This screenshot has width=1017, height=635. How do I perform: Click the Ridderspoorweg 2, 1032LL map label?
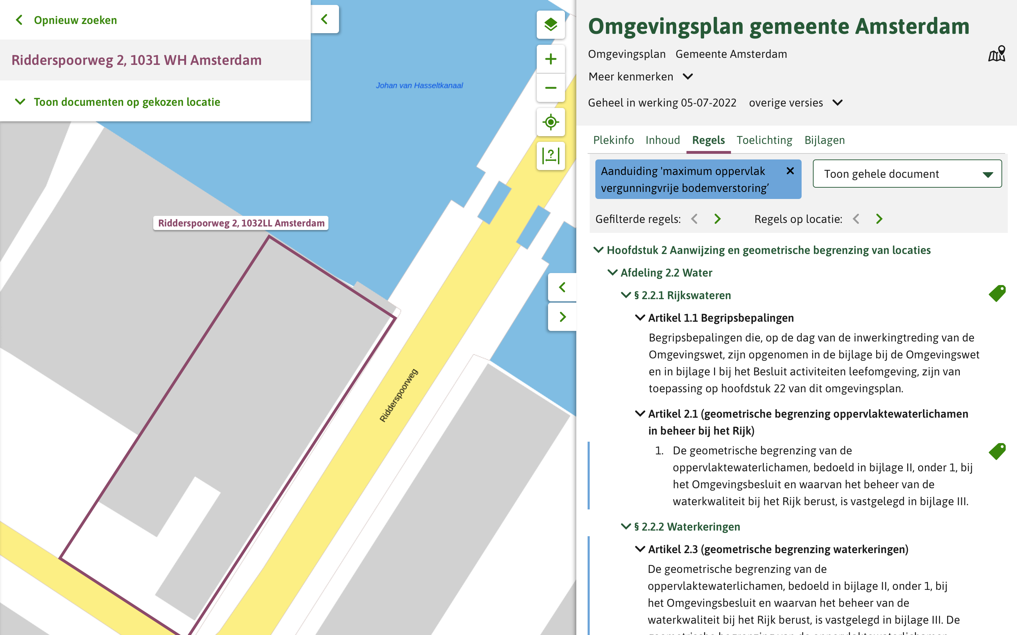click(x=241, y=223)
